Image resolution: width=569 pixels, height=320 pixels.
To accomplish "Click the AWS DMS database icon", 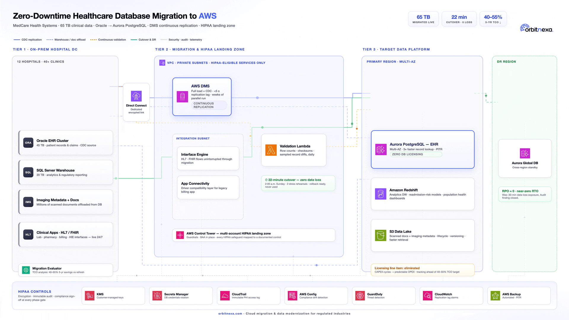I will point(182,97).
